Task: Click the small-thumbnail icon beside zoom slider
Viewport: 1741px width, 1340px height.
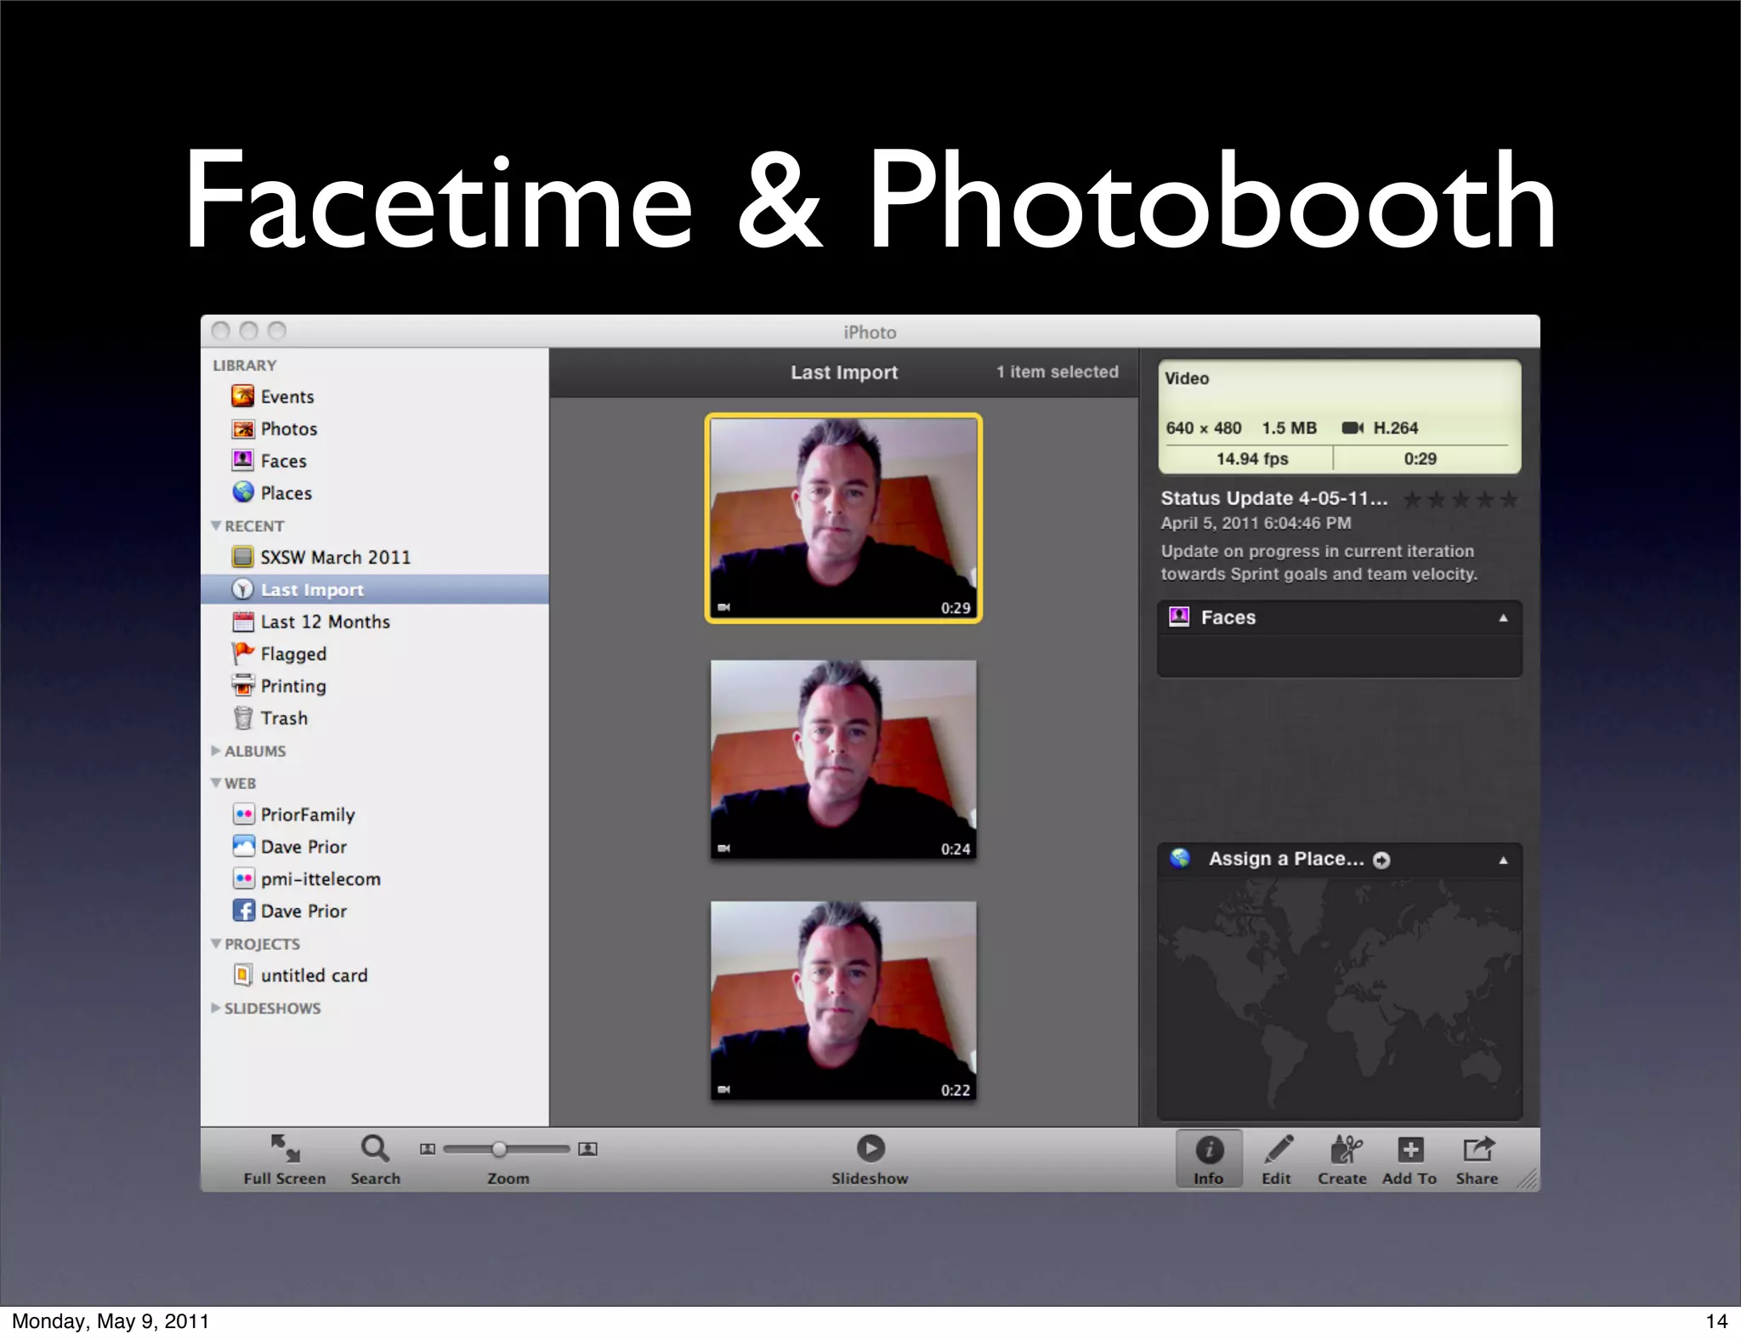Action: (x=428, y=1150)
